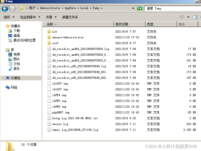
Task: Open the 共享 menu
Action: 51,17
